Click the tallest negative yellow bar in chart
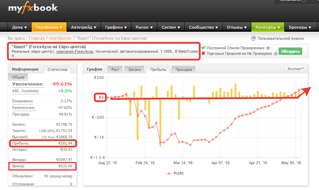319x190 pixels. tap(160, 122)
